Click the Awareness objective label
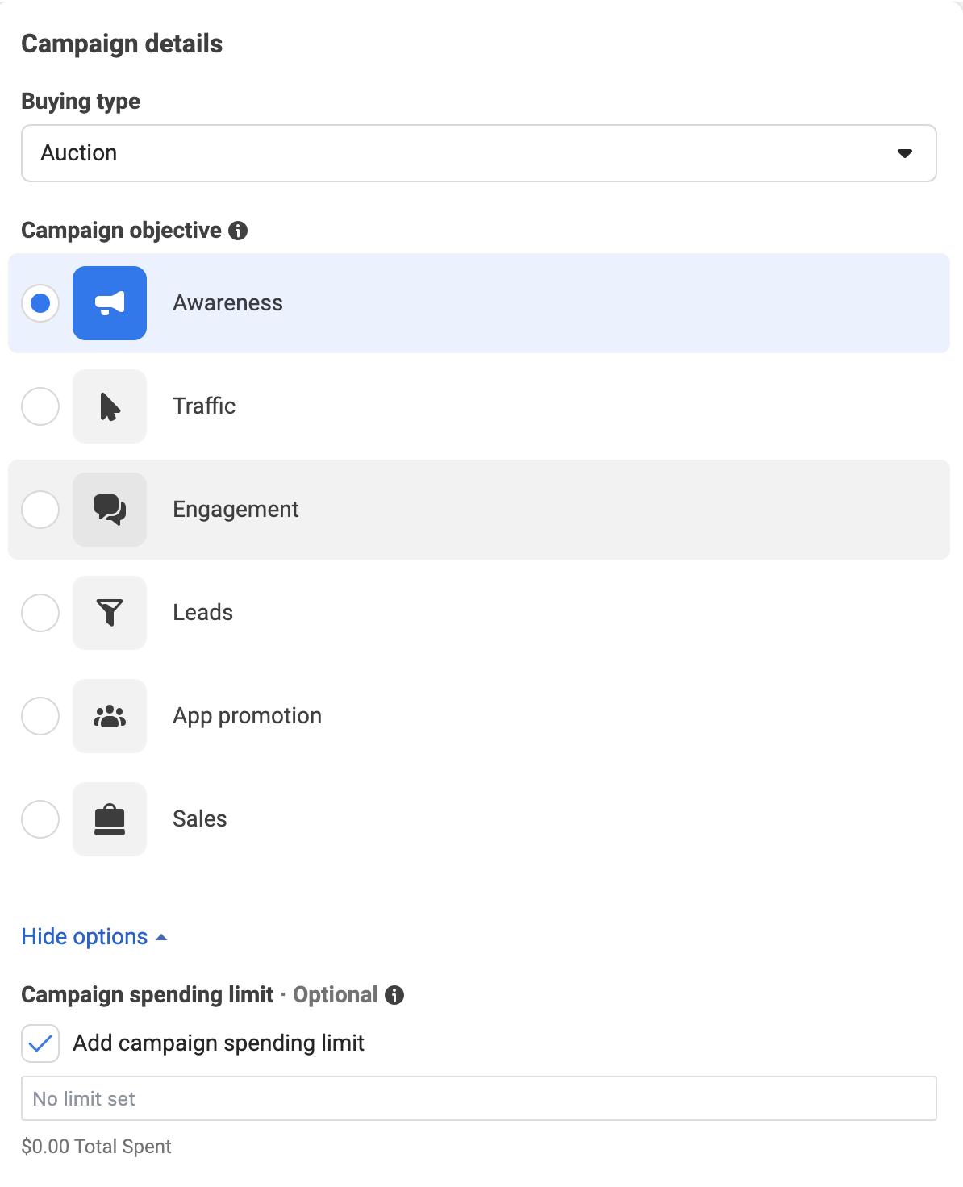963x1187 pixels. coord(227,303)
